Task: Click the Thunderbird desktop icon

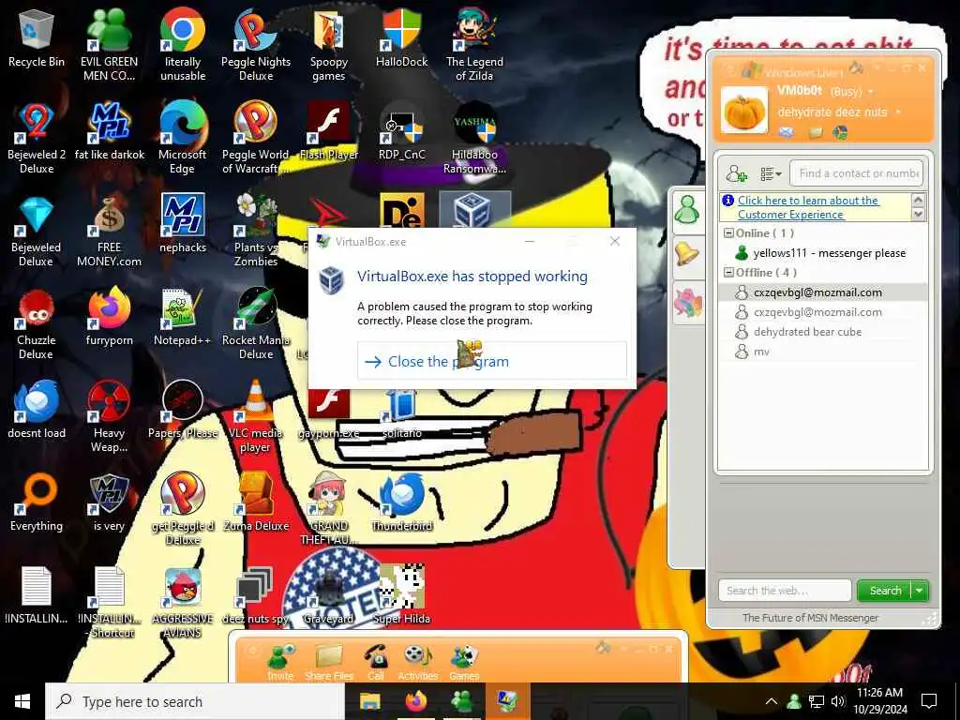Action: tap(401, 503)
